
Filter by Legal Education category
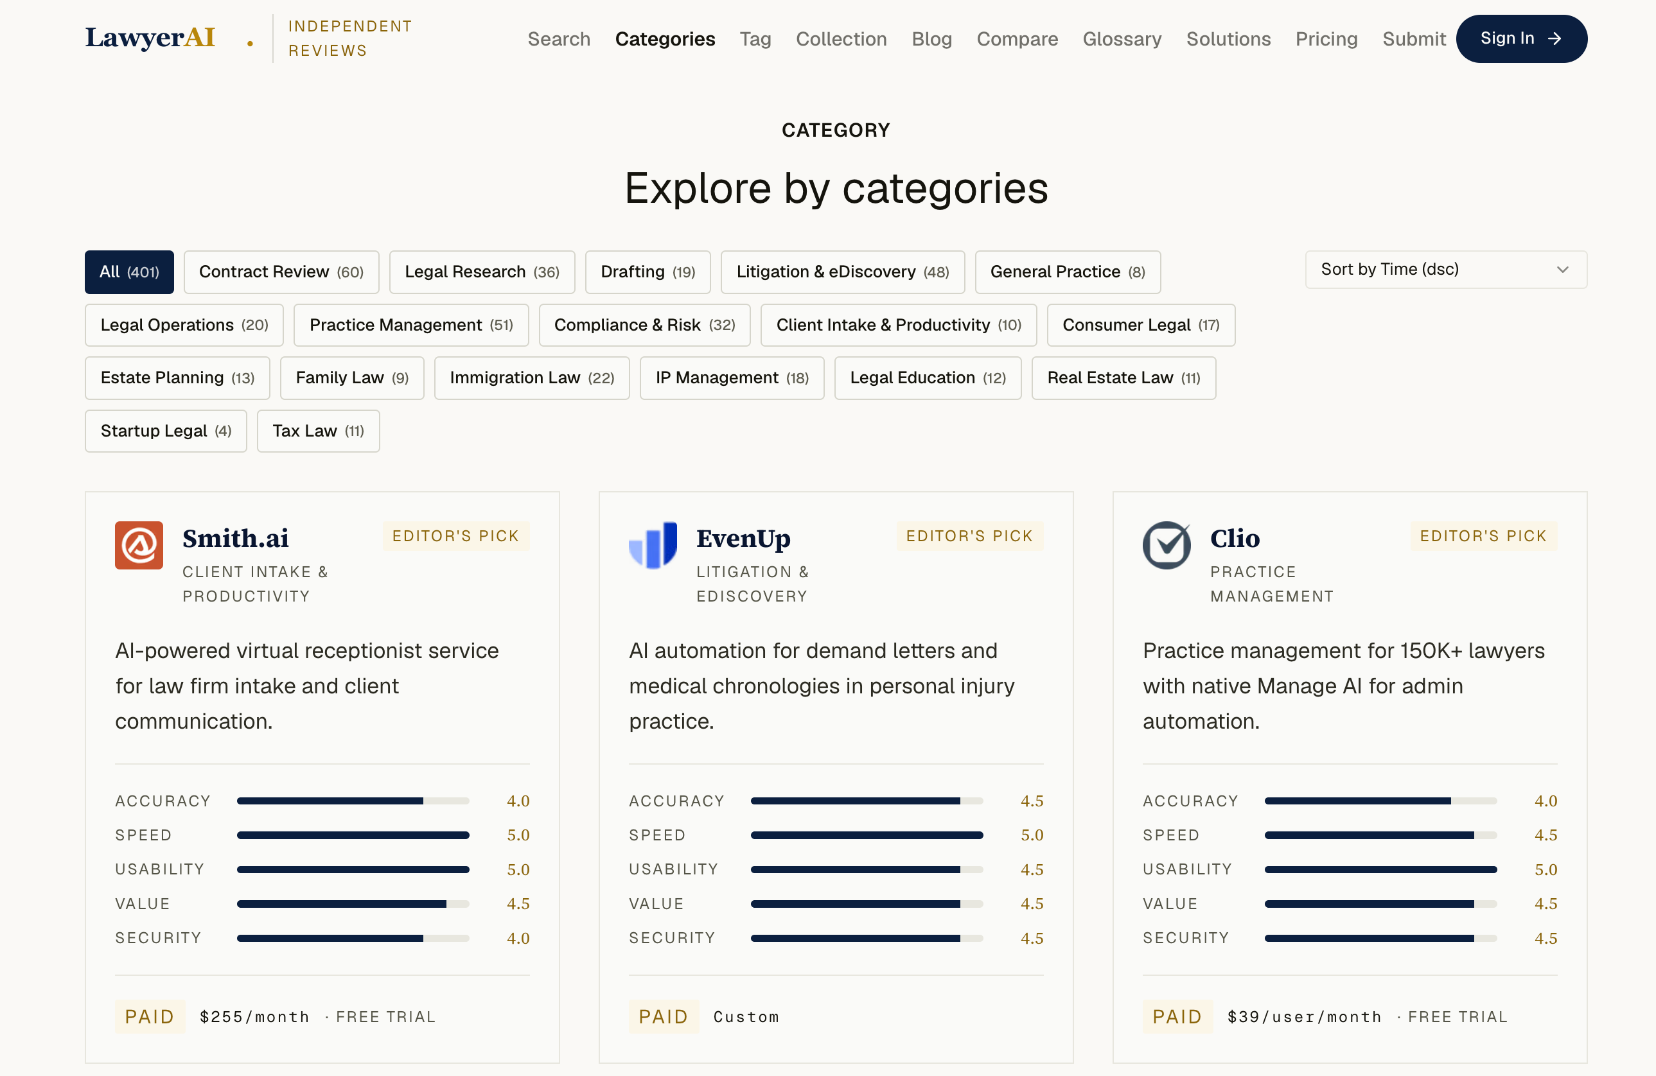click(x=928, y=377)
